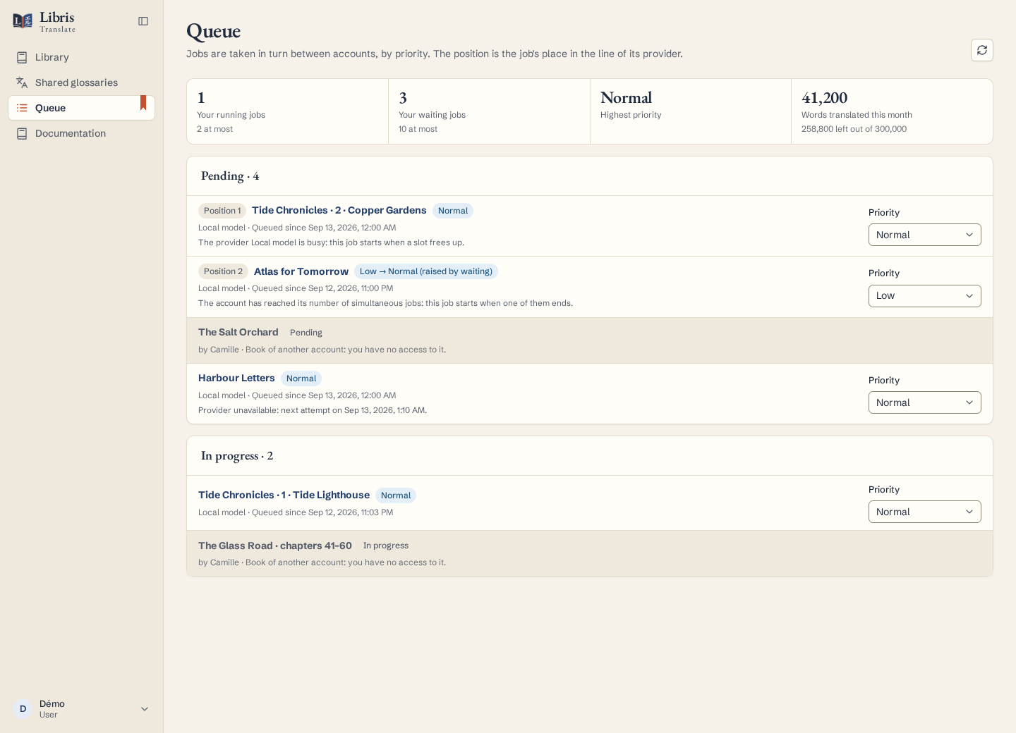Image resolution: width=1016 pixels, height=733 pixels.
Task: Change priority of Harbour Letters job
Action: [924, 402]
